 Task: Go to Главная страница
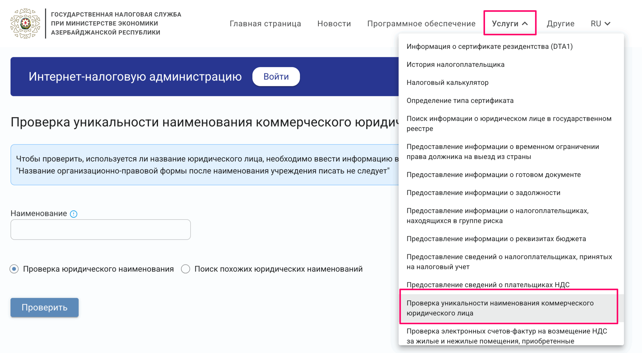(265, 24)
